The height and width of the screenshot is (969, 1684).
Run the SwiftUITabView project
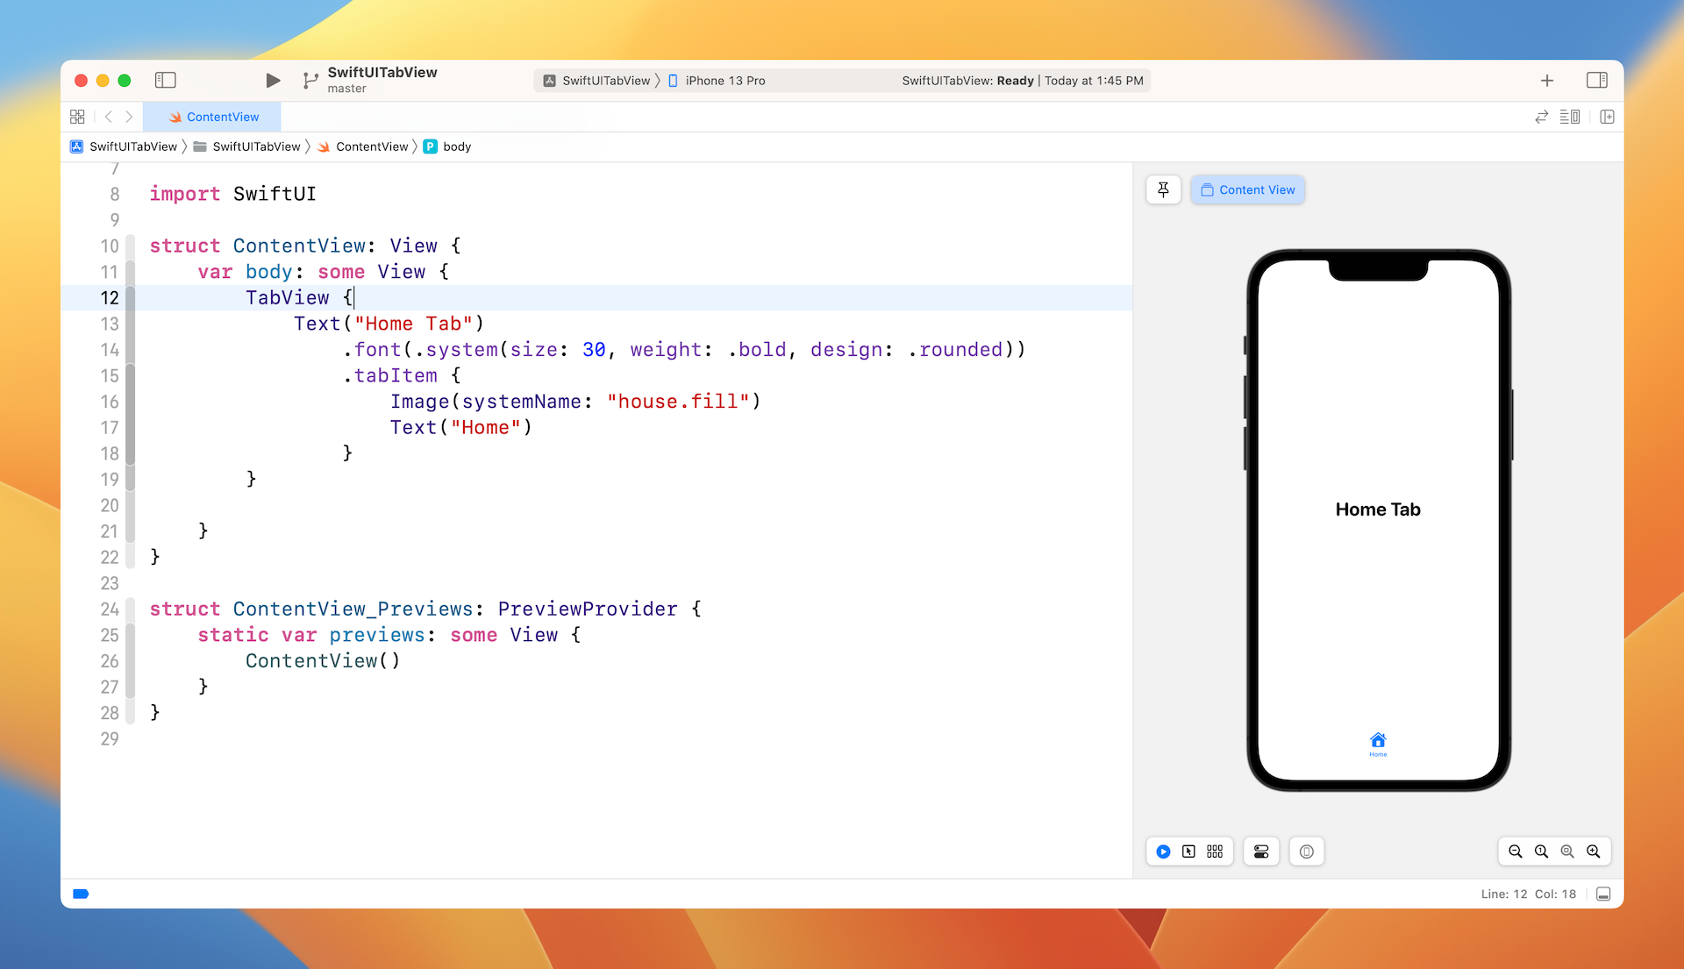point(272,80)
